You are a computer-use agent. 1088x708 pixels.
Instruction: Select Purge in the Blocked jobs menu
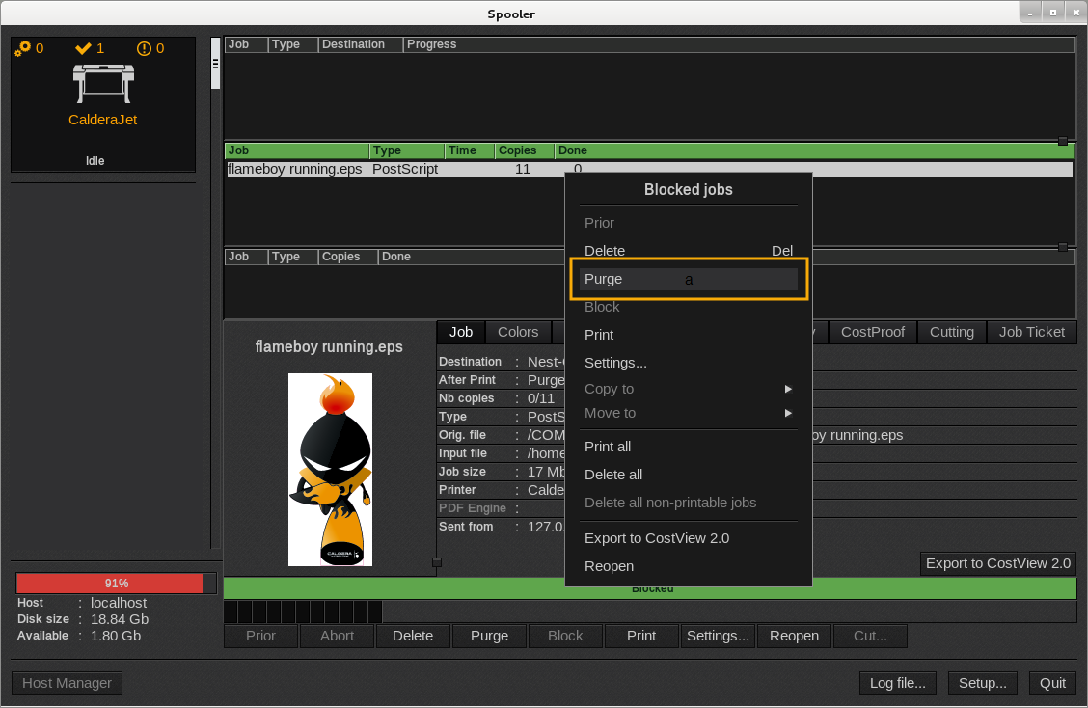[x=689, y=279]
